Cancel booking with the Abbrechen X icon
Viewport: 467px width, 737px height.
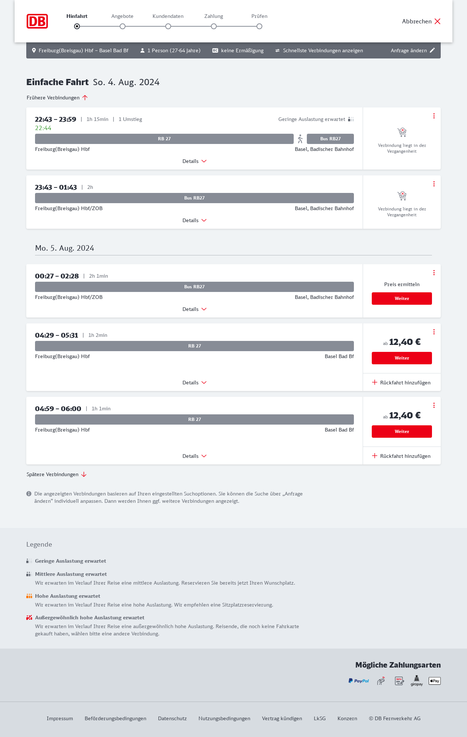437,21
